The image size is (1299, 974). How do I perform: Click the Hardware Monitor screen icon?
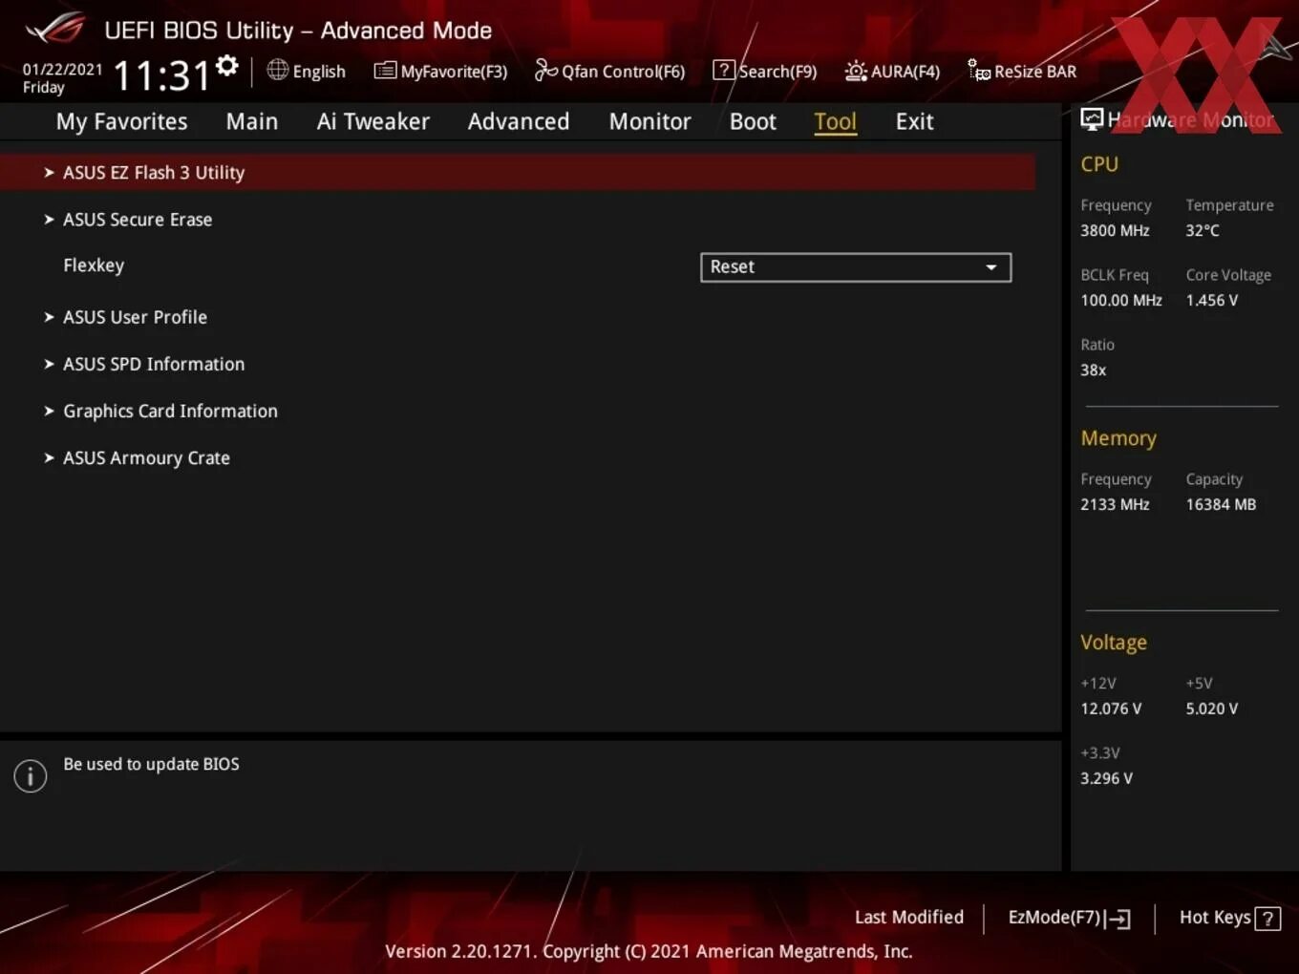pos(1092,119)
